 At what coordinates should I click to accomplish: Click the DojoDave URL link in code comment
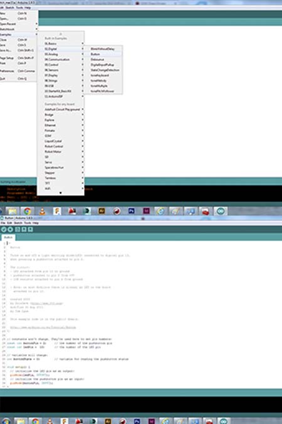pos(46,303)
